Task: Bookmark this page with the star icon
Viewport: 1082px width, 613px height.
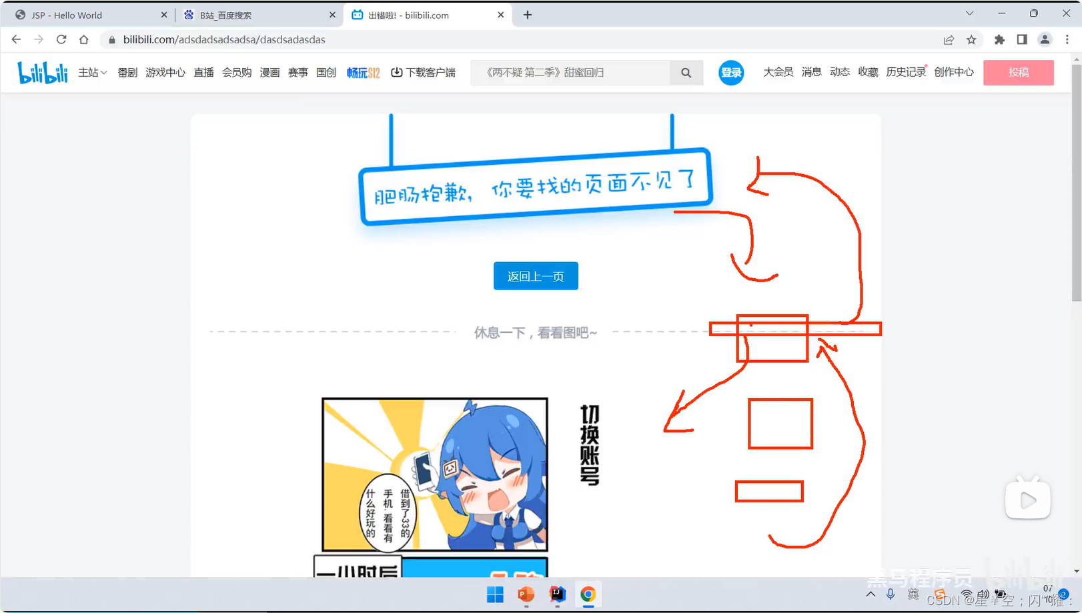Action: point(971,39)
